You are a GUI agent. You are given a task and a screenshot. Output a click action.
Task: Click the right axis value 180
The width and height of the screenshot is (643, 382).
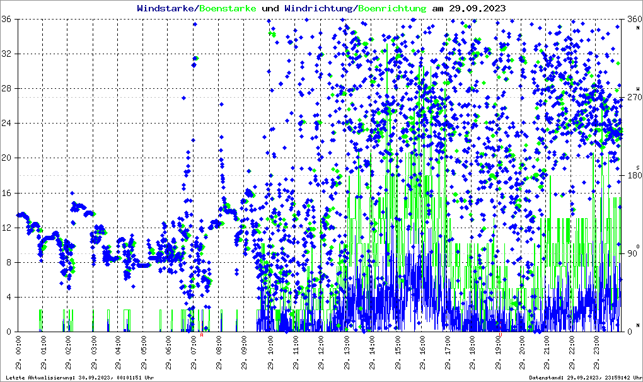634,175
